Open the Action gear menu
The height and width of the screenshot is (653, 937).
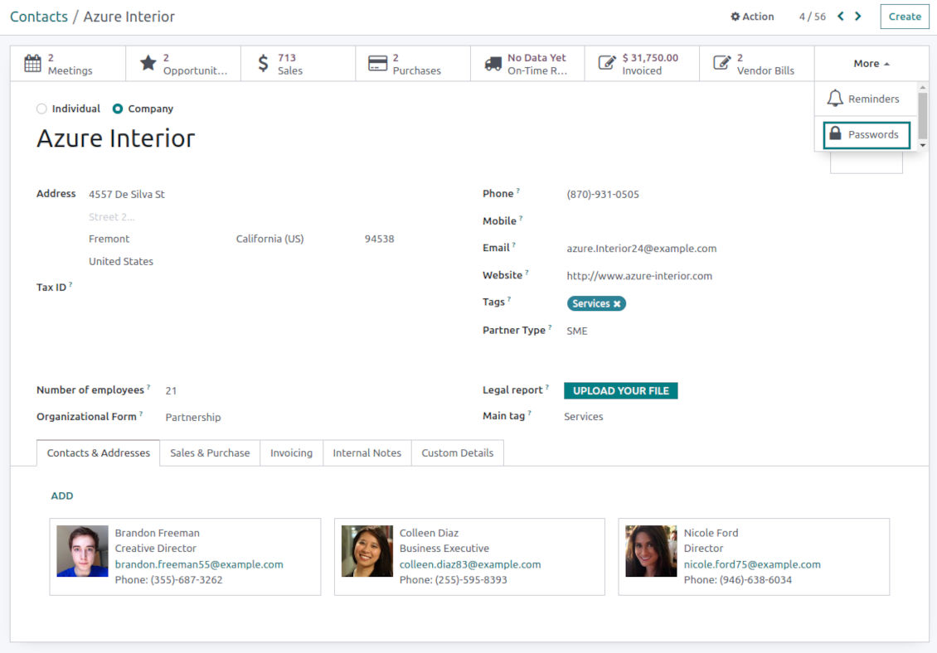coord(752,17)
